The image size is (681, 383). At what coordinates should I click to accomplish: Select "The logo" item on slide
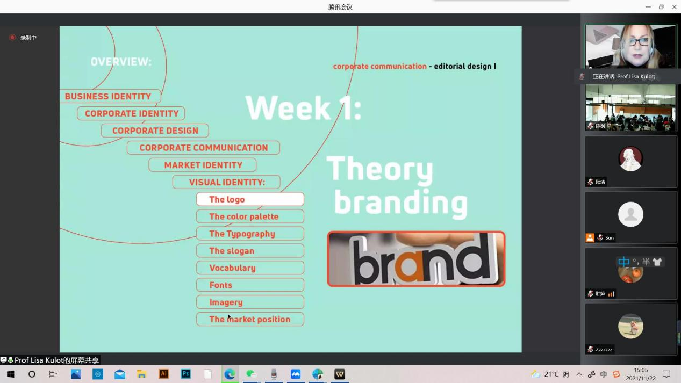250,199
